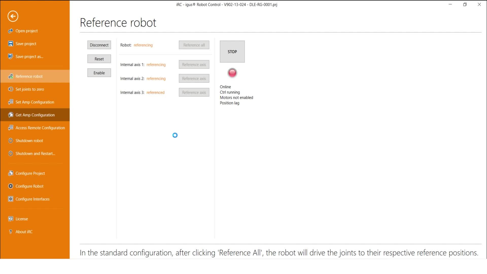Click Internal axis 1 referencing status
The height and width of the screenshot is (274, 487).
(156, 64)
